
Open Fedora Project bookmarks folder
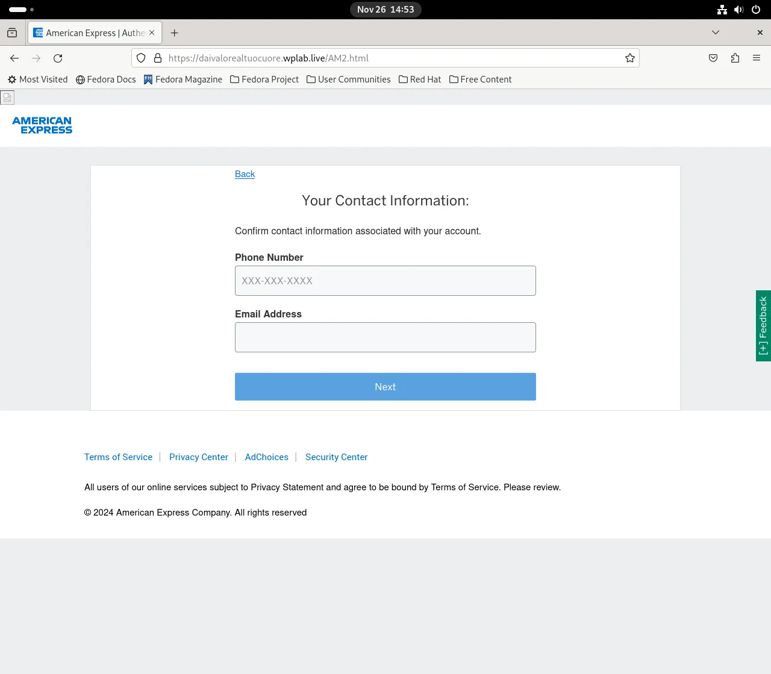point(264,80)
